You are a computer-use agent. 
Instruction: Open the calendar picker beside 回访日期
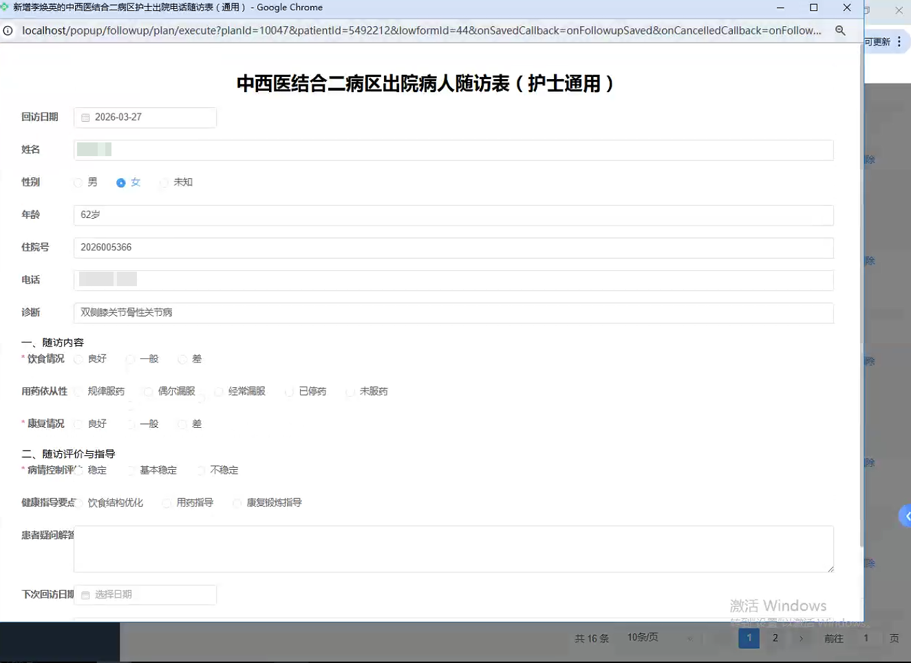tap(85, 117)
